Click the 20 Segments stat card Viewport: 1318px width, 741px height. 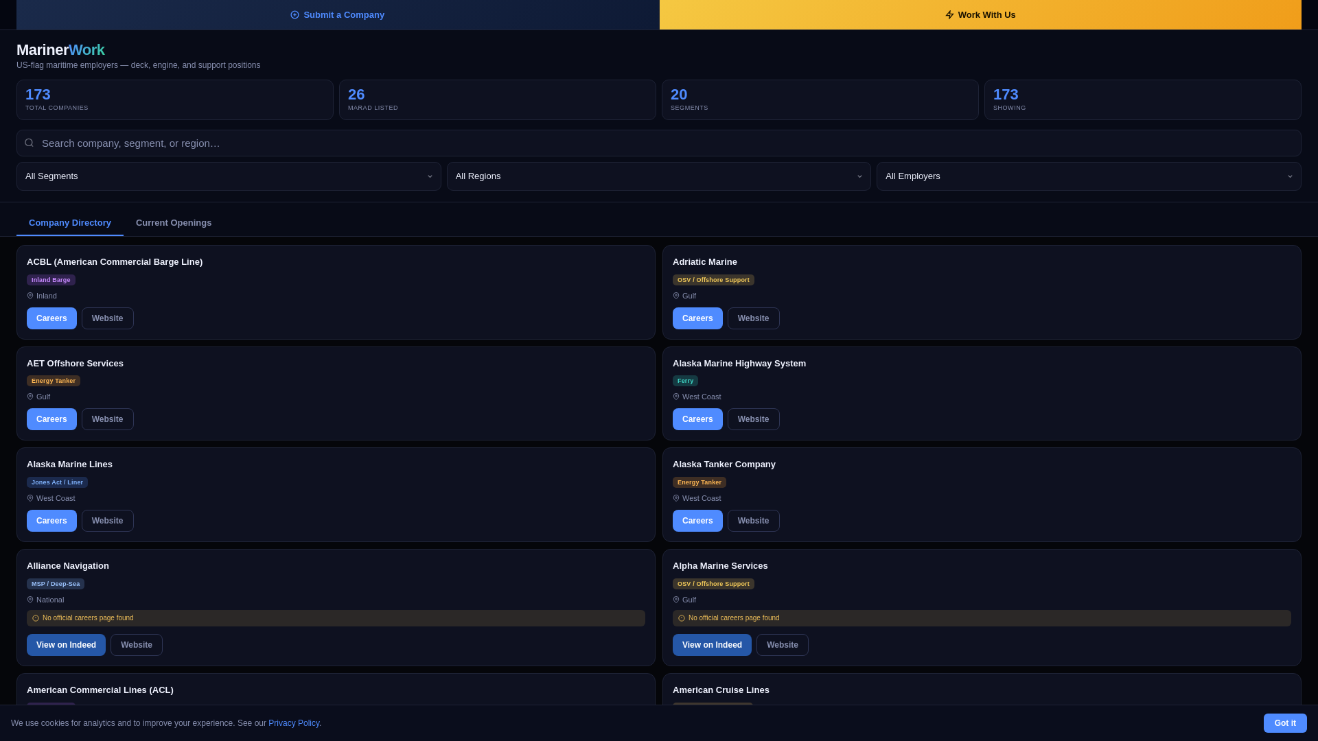[x=820, y=99]
